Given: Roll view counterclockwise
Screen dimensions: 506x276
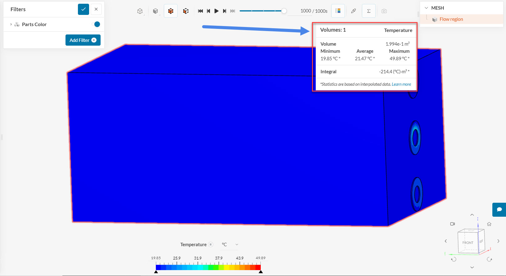Looking at the screenshot, I should pos(454,259).
